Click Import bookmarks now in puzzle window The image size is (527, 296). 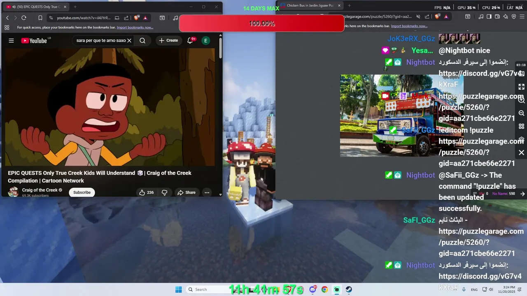tap(409, 26)
